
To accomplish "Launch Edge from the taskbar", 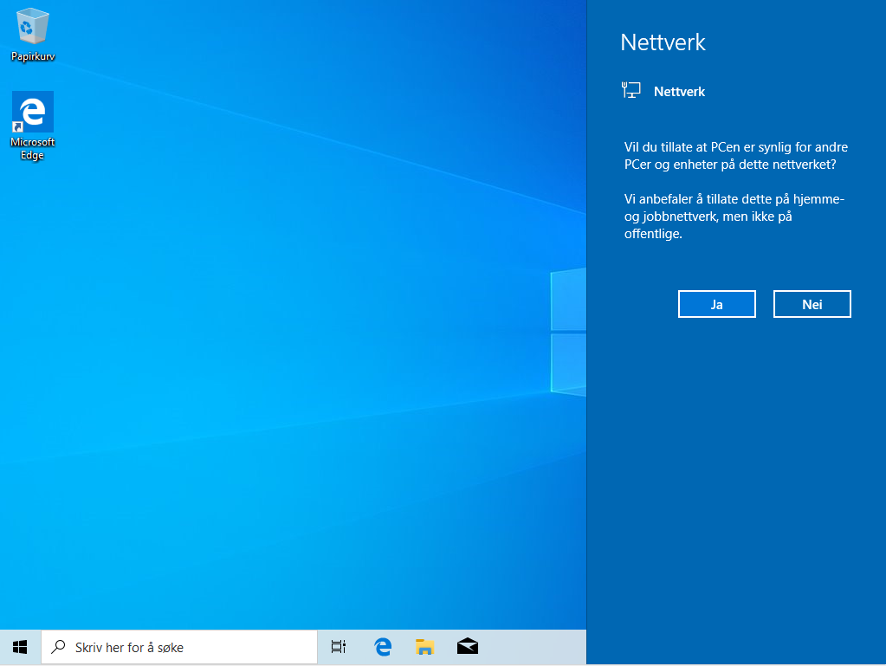I will click(383, 647).
